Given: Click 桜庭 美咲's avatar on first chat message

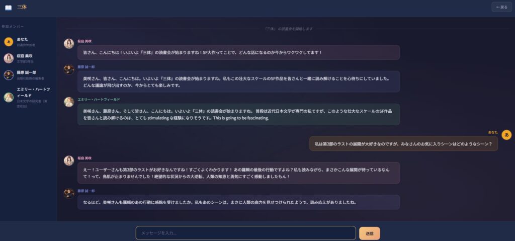Looking at the screenshot, I should pyautogui.click(x=69, y=44).
